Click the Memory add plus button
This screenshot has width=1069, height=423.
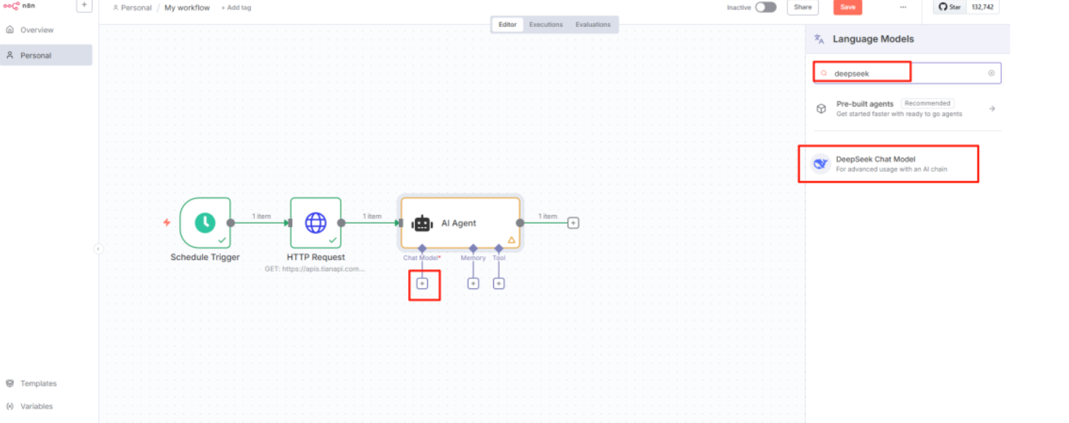click(x=473, y=283)
